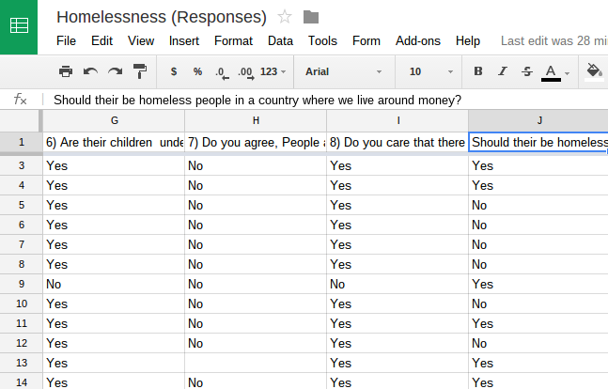Image resolution: width=608 pixels, height=389 pixels.
Task: Toggle italic formatting
Action: (x=502, y=71)
